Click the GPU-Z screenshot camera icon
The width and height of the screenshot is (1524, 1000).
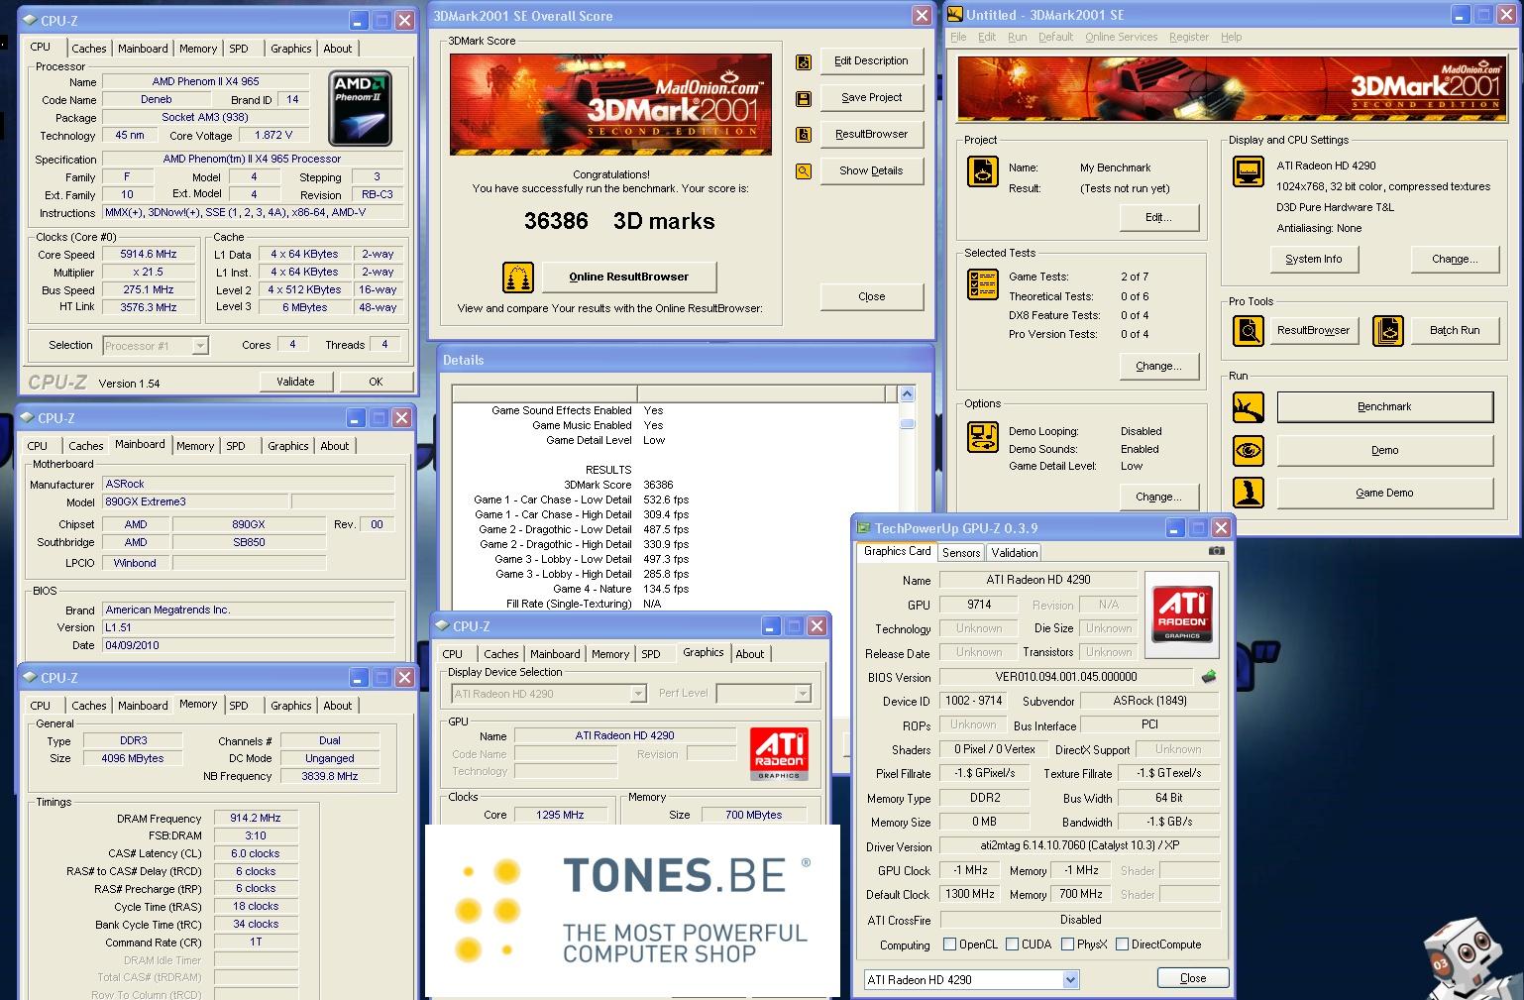pos(1217,551)
